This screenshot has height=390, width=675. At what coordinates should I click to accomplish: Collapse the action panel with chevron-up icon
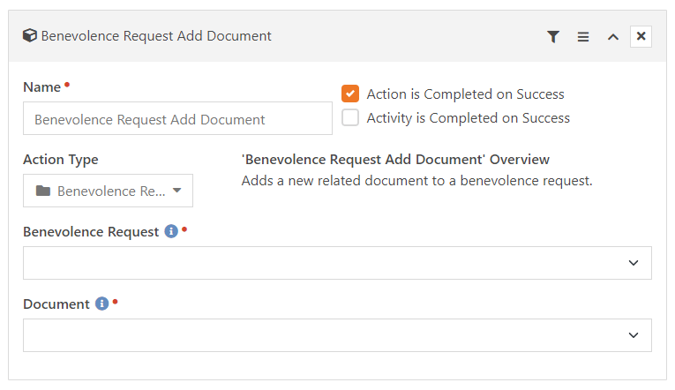tap(613, 37)
